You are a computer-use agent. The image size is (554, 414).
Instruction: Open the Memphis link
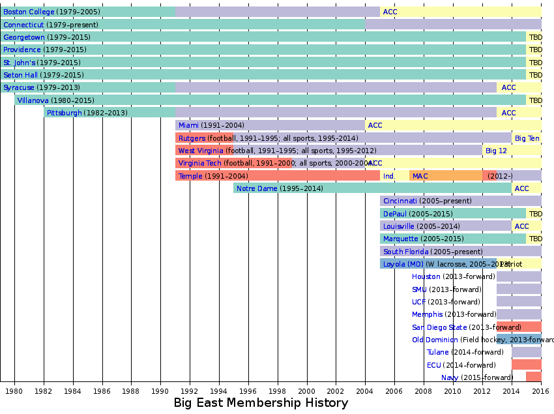pyautogui.click(x=427, y=314)
